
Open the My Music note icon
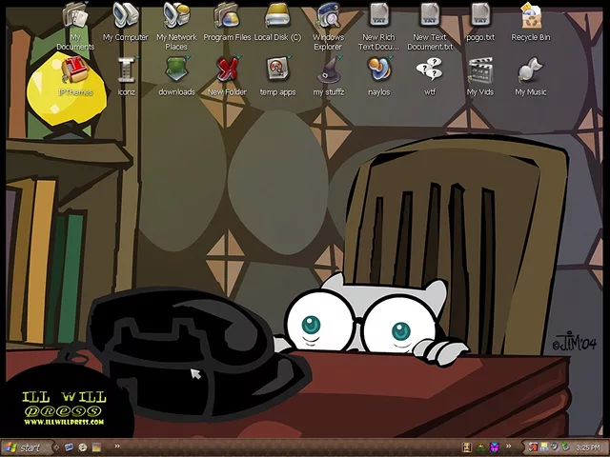(531, 70)
